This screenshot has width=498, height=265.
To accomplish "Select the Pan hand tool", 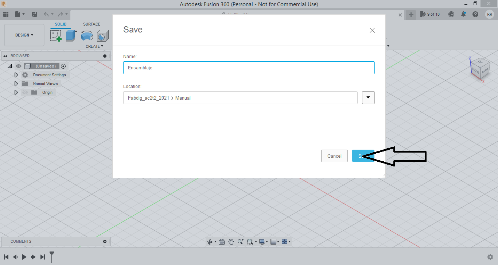I will click(231, 242).
